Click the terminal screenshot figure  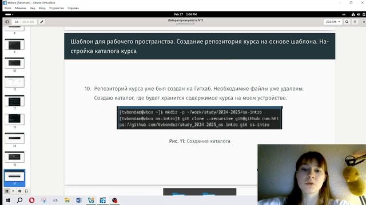200,118
